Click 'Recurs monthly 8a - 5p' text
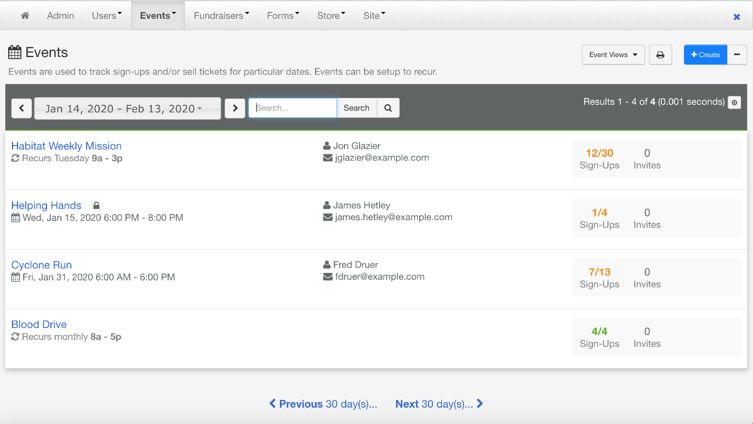 pos(72,337)
